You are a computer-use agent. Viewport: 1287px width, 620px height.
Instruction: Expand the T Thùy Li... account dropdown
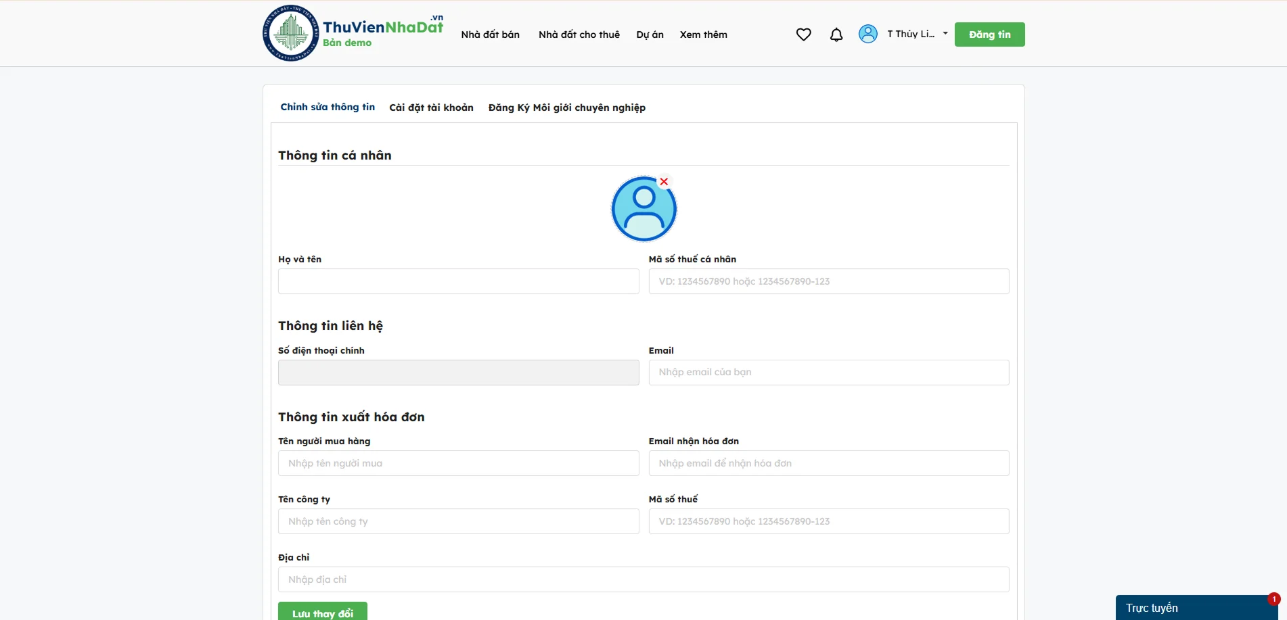918,34
